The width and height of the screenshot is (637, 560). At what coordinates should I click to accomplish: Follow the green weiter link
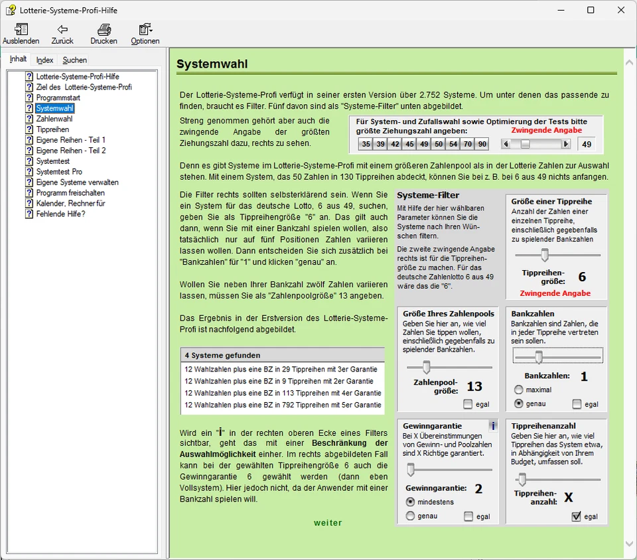[328, 523]
